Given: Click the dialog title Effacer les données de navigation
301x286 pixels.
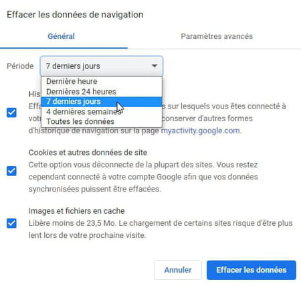Looking at the screenshot, I should click(x=75, y=15).
